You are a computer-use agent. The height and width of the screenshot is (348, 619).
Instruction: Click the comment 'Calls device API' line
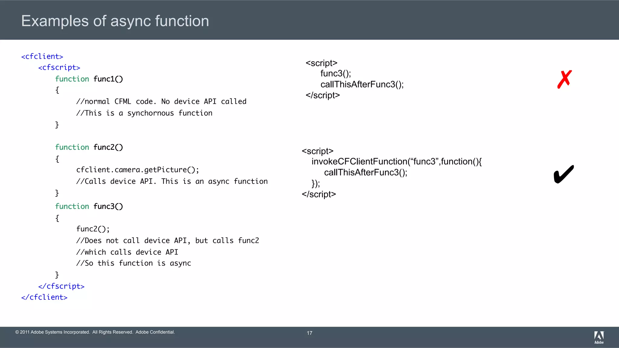pyautogui.click(x=172, y=181)
